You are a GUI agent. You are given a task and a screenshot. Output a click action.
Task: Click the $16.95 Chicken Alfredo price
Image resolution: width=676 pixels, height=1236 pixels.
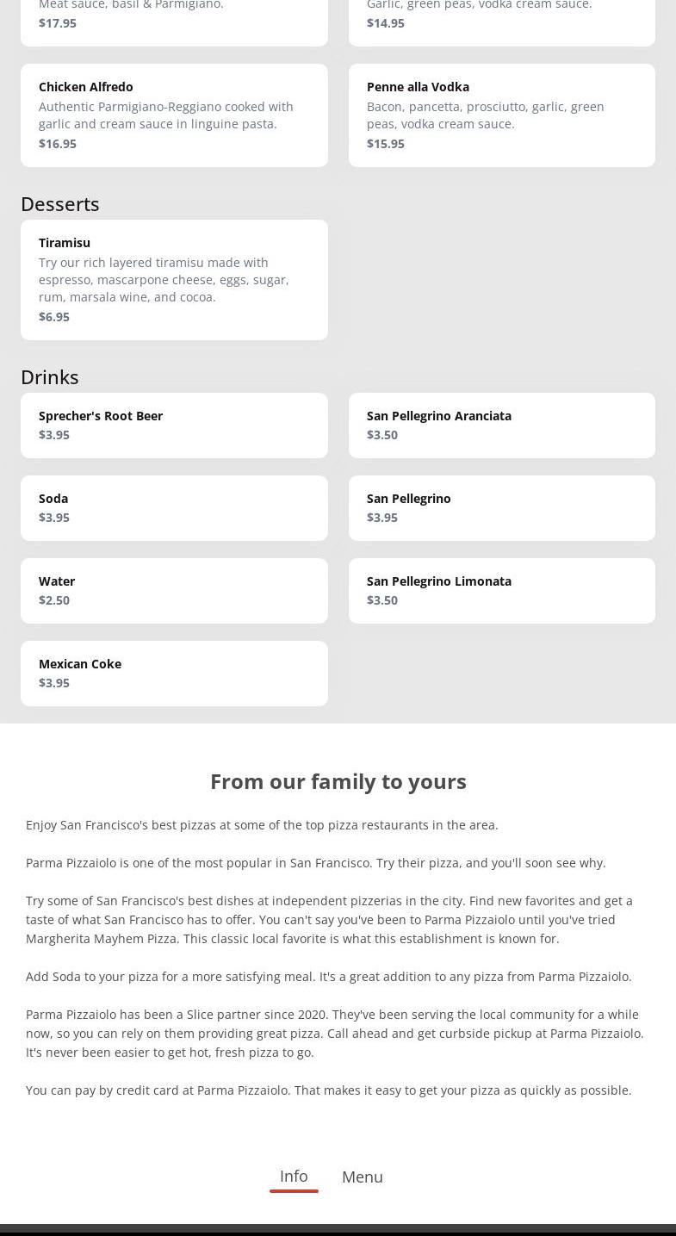(x=58, y=144)
